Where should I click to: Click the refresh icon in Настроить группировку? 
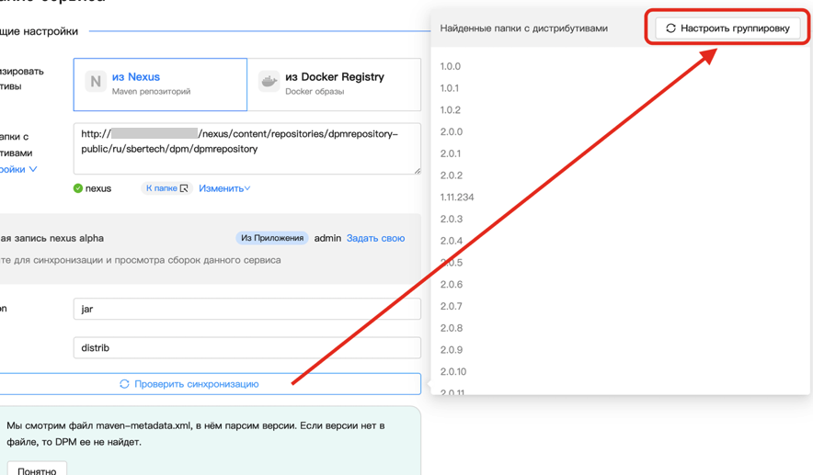[670, 28]
